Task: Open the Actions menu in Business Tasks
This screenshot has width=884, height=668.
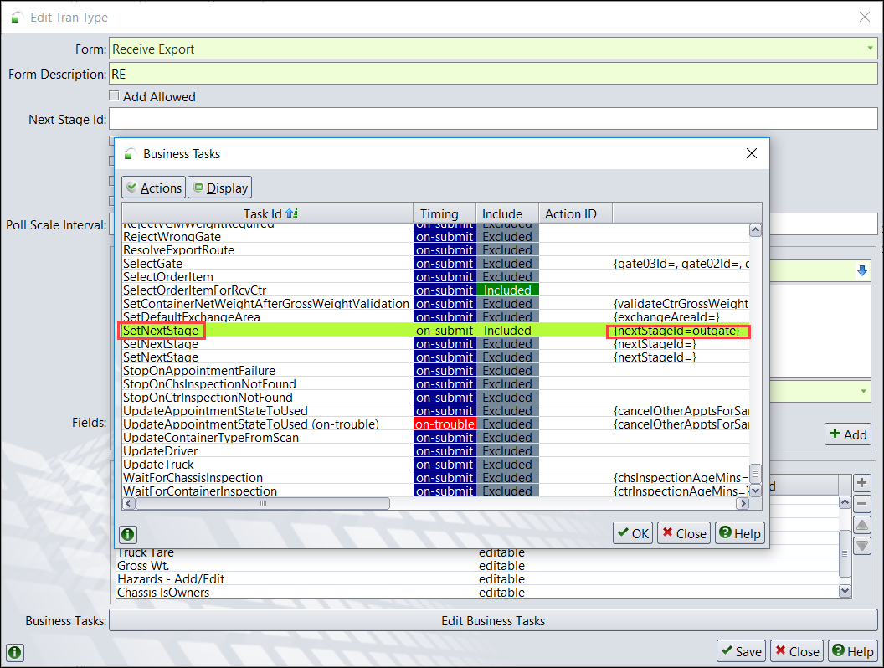Action: [x=153, y=188]
